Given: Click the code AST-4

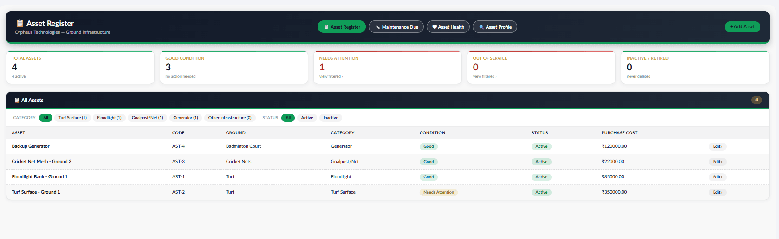Looking at the screenshot, I should click(x=178, y=146).
